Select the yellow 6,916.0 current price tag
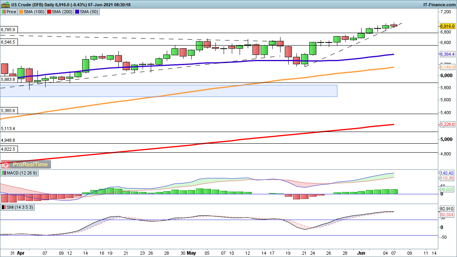Viewport: 457px width, 257px height. pos(447,26)
